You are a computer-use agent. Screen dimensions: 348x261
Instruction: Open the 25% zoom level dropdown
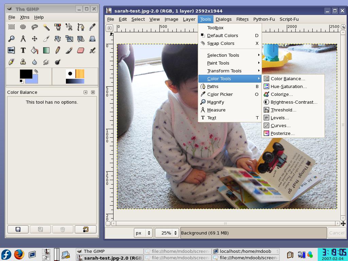(167, 233)
